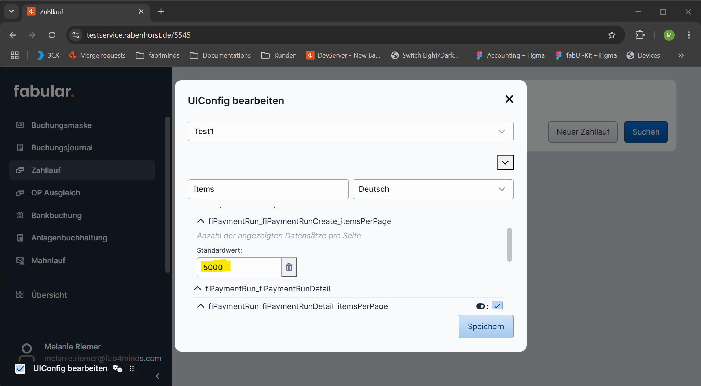Toggle the UIConfig bearbeiten checkbox
Viewport: 701px width, 386px height.
(21, 368)
